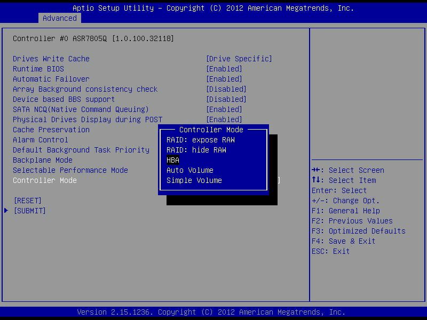
Task: Open the Advanced tab
Action: [x=60, y=18]
